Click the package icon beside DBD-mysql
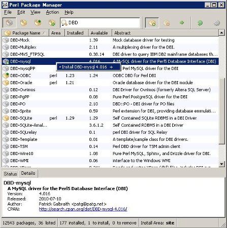Screen dimensions: 227x228 point(6,61)
